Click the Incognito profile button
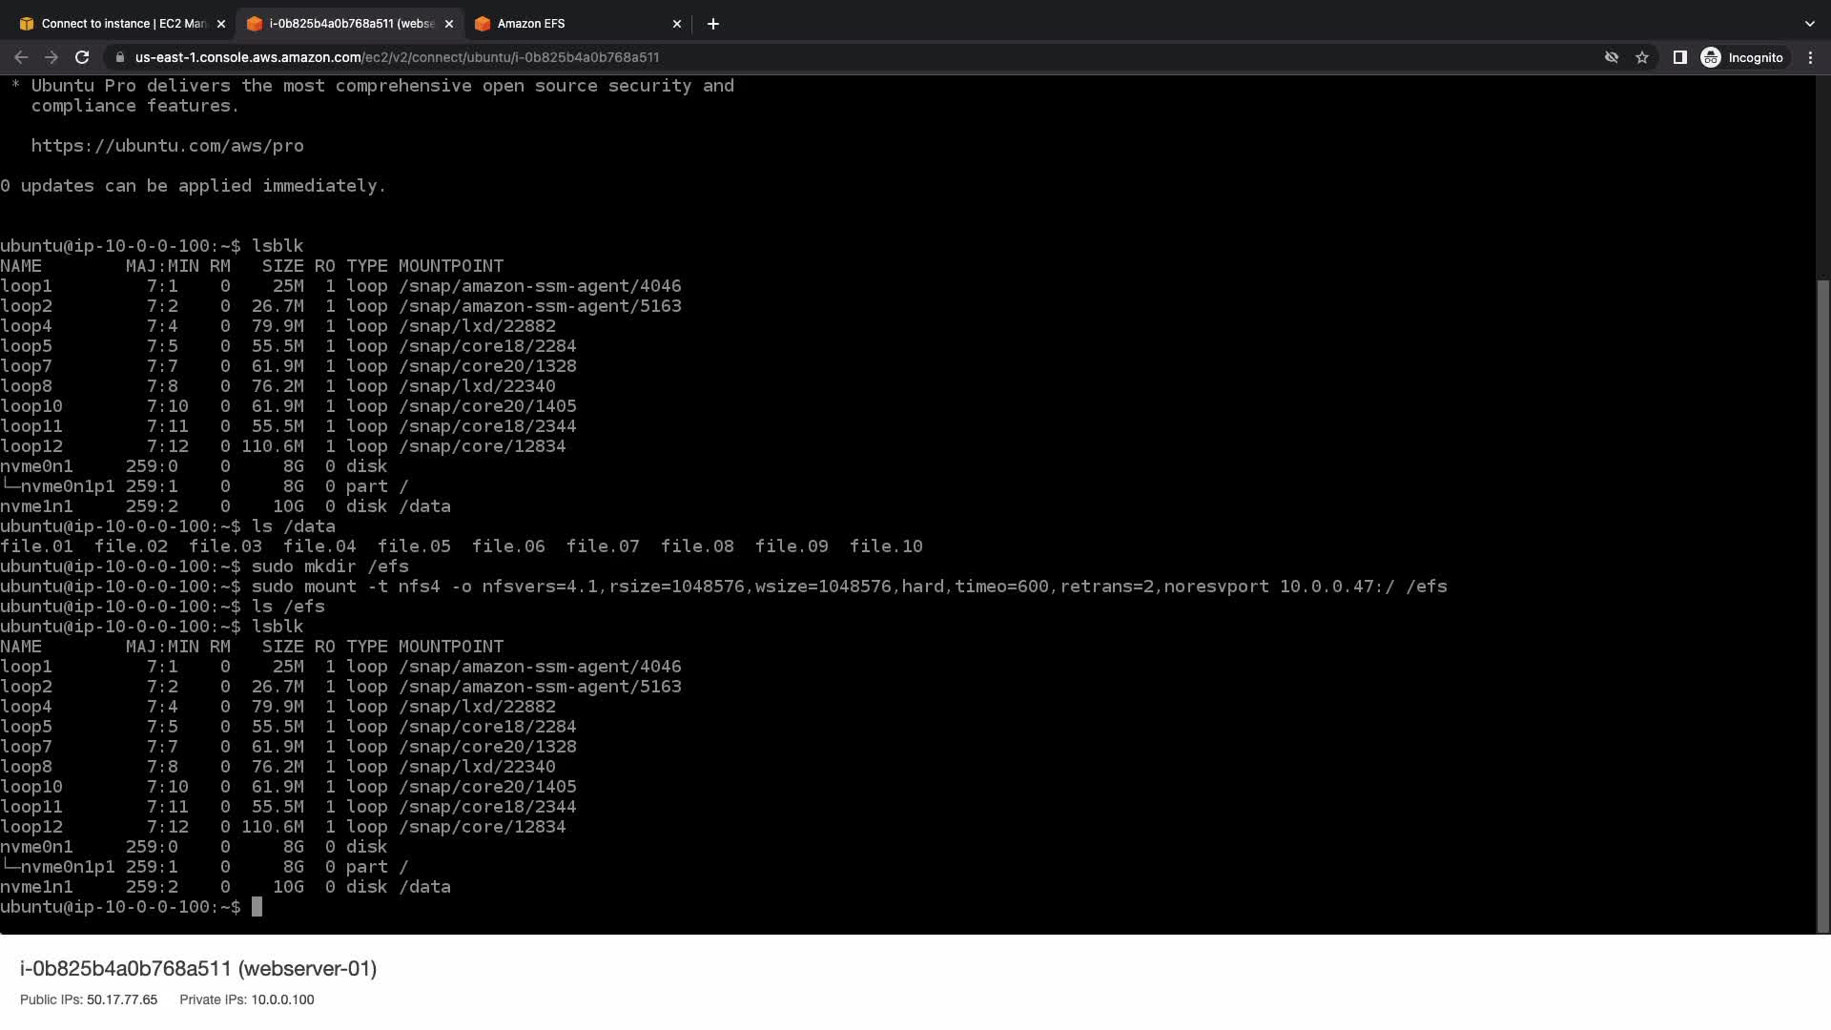Screen dimensions: 1831x1030 pyautogui.click(x=1742, y=57)
